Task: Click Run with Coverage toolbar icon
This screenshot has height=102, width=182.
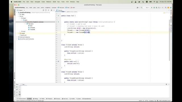Action: (x=156, y=8)
